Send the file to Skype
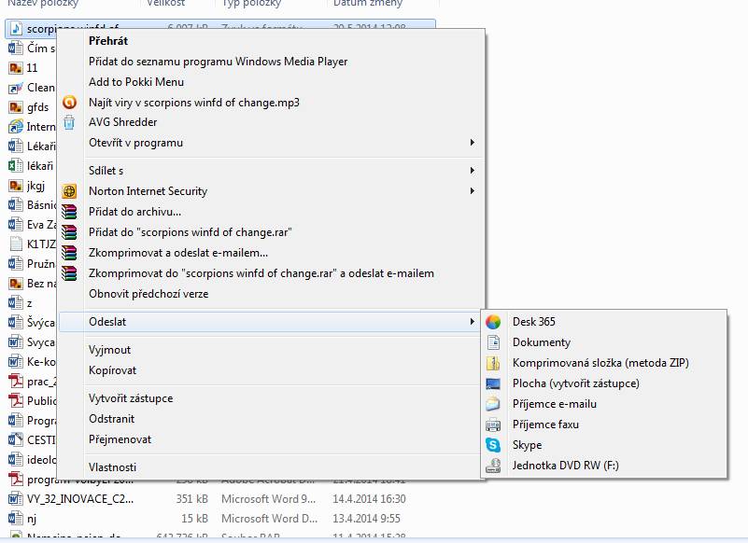This screenshot has height=543, width=748. [x=527, y=445]
